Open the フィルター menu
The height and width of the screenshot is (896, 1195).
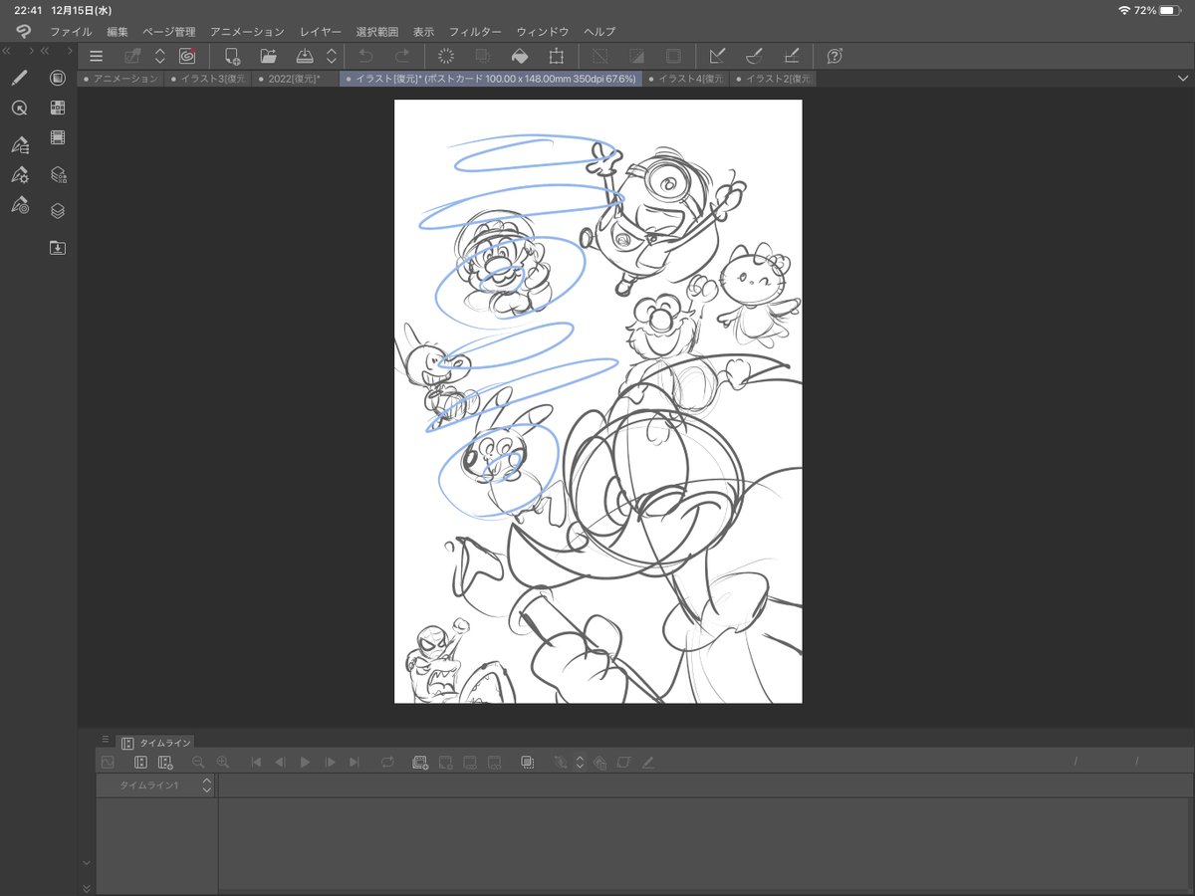point(475,32)
